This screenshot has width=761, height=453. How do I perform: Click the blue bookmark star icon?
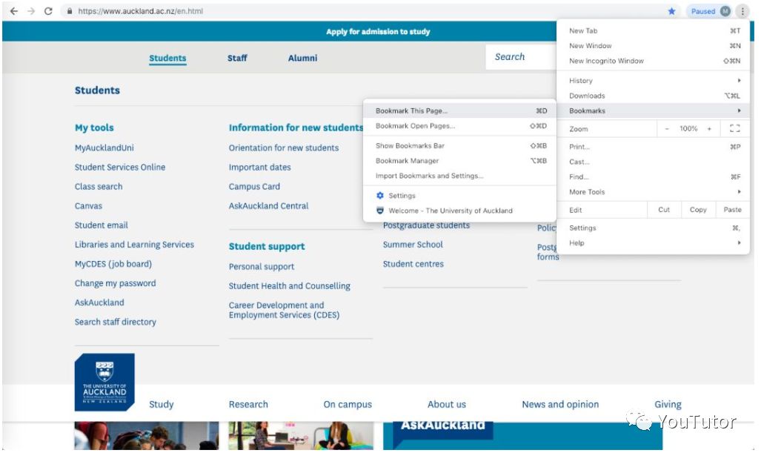[671, 10]
